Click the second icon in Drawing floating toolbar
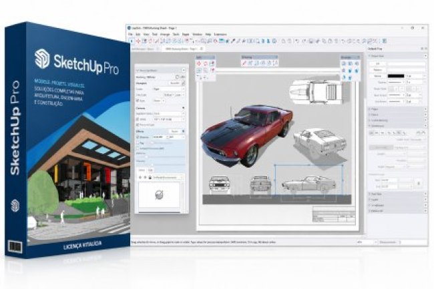 (x=250, y=63)
